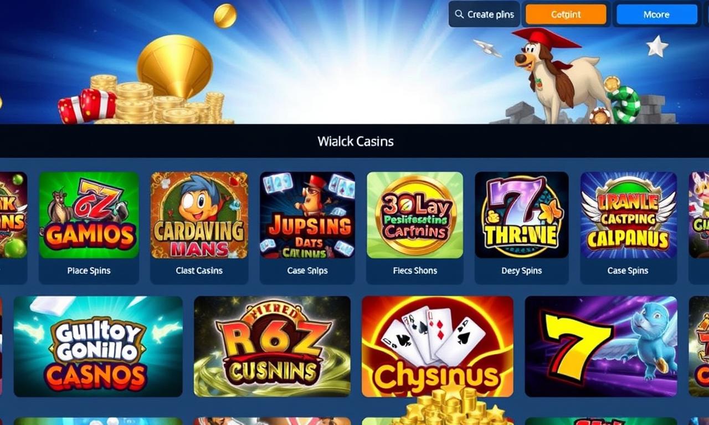Open the 30 Lay game icon
The image size is (709, 425).
(x=415, y=215)
